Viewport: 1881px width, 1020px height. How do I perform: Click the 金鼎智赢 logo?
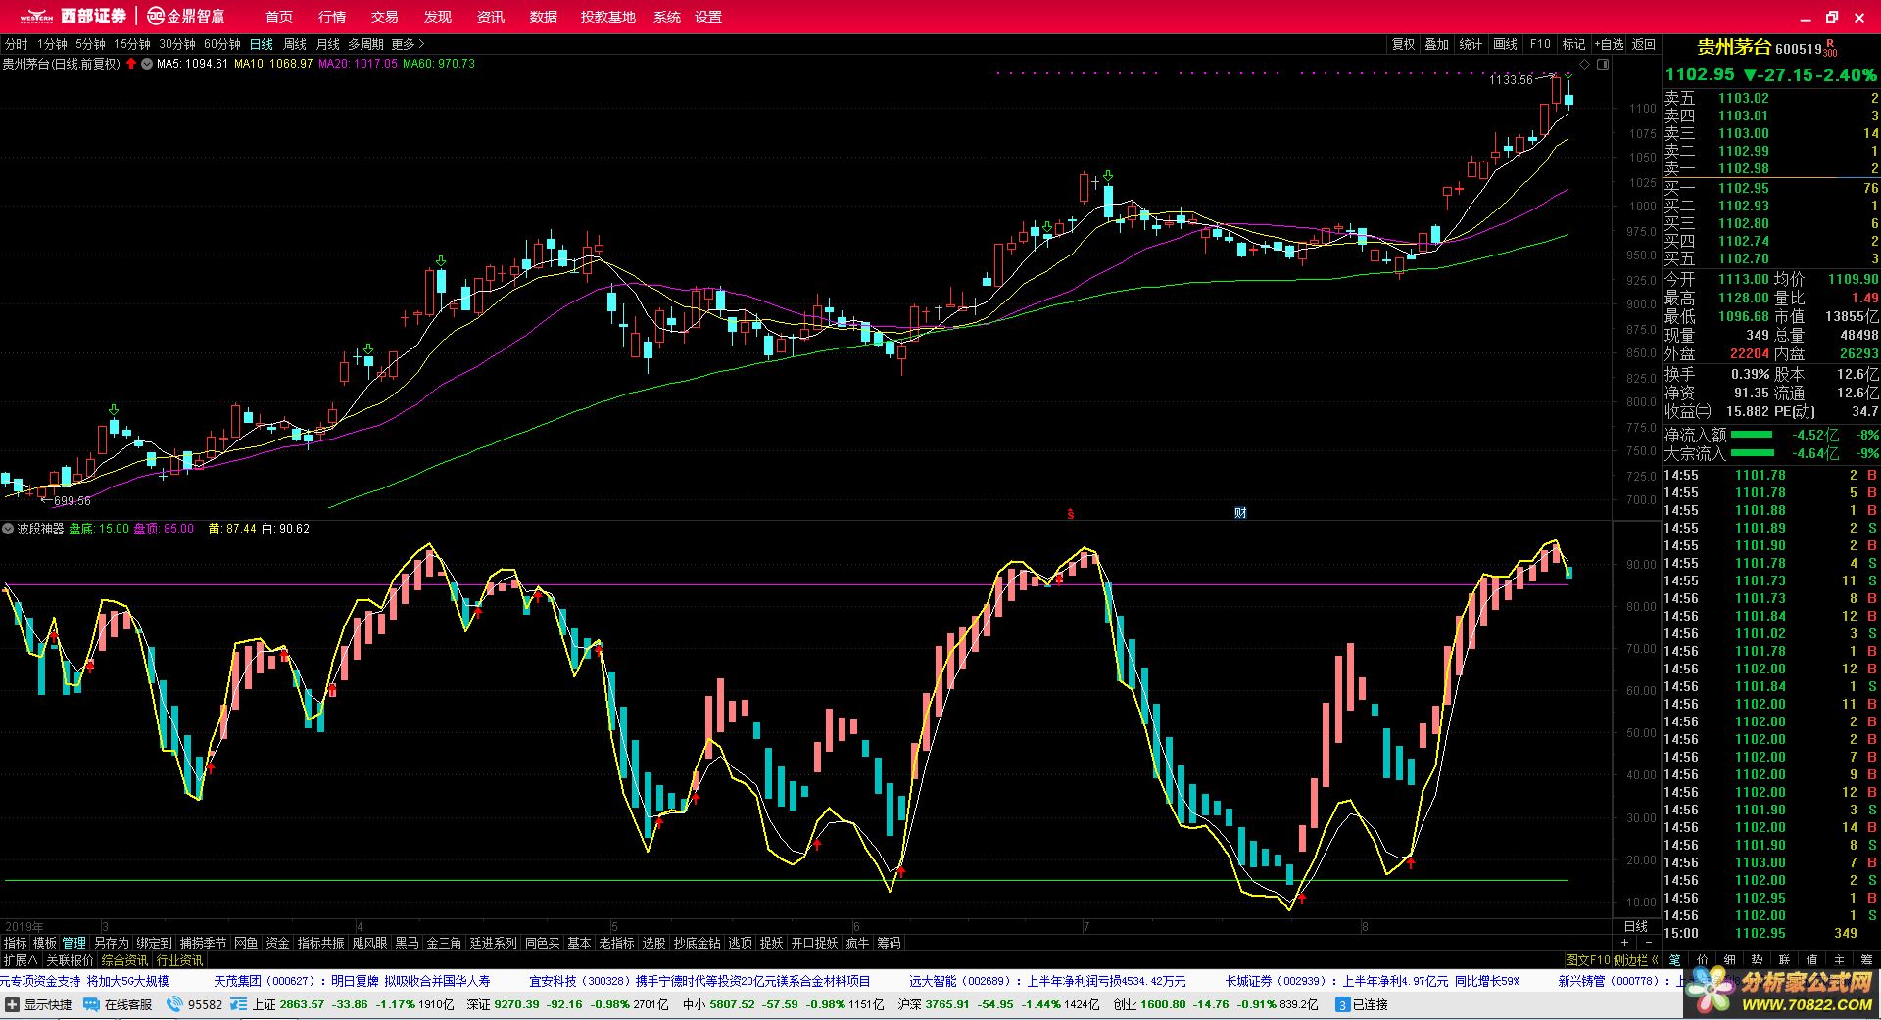click(186, 16)
